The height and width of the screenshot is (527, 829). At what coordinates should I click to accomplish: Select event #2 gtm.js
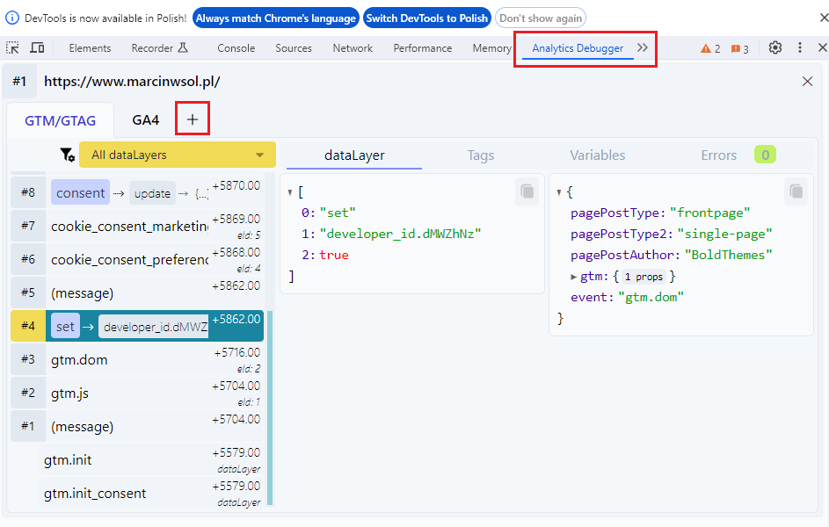click(137, 393)
